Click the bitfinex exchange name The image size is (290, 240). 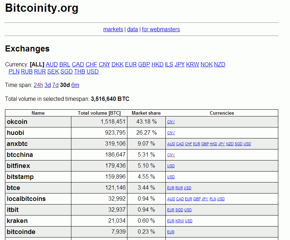(18, 166)
